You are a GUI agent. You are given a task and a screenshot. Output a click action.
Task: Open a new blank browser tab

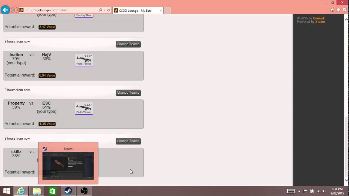(167, 11)
